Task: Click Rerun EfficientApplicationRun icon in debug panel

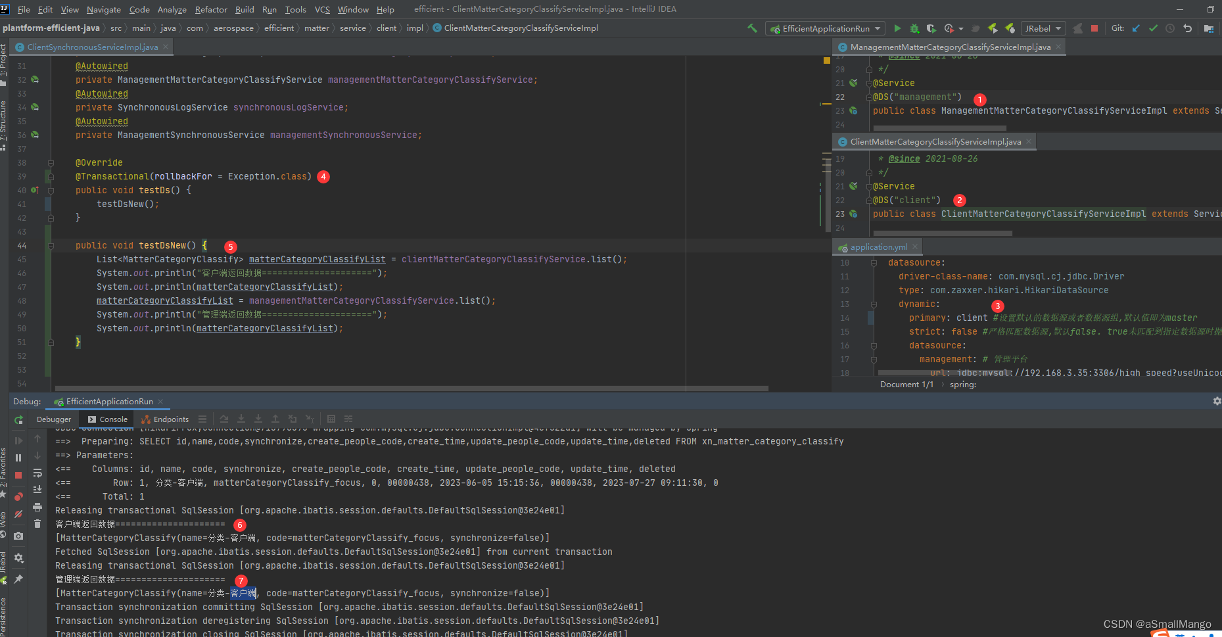Action: click(18, 419)
